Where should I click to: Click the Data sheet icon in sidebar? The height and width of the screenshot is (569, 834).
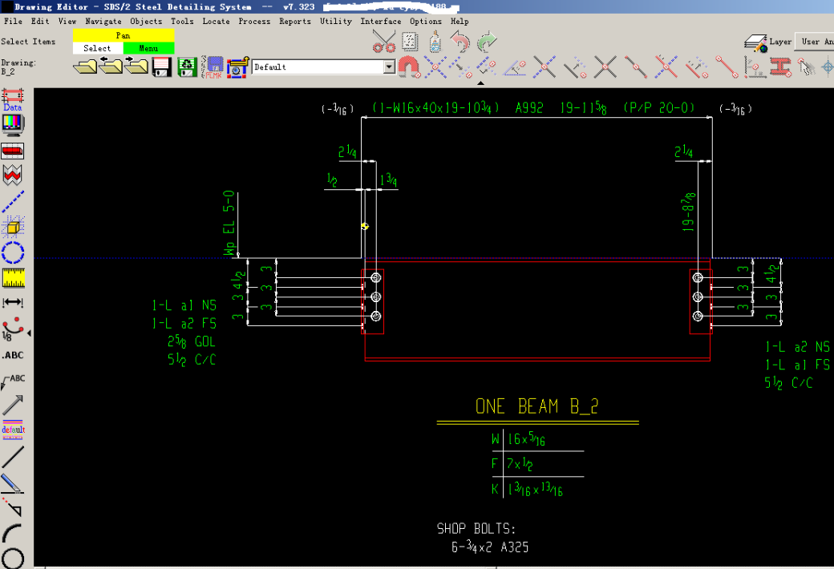(x=13, y=100)
